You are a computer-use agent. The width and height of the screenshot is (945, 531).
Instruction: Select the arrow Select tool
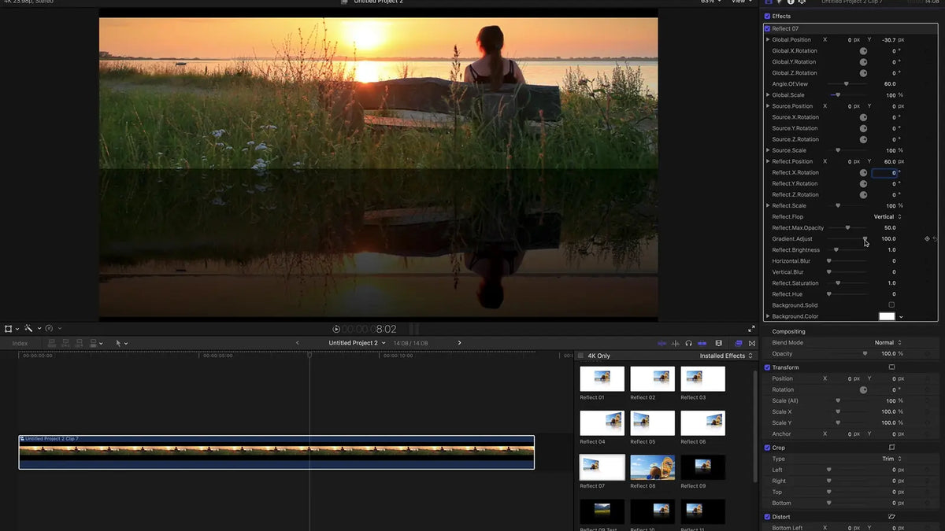click(120, 343)
